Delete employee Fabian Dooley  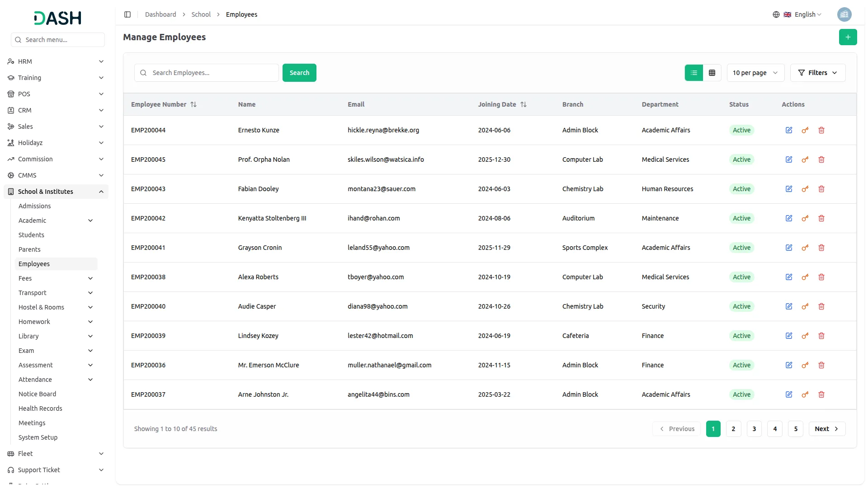point(821,189)
